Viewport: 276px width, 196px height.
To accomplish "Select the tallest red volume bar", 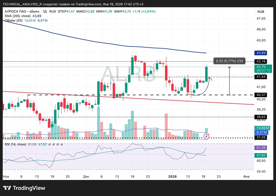I will coord(166,126).
